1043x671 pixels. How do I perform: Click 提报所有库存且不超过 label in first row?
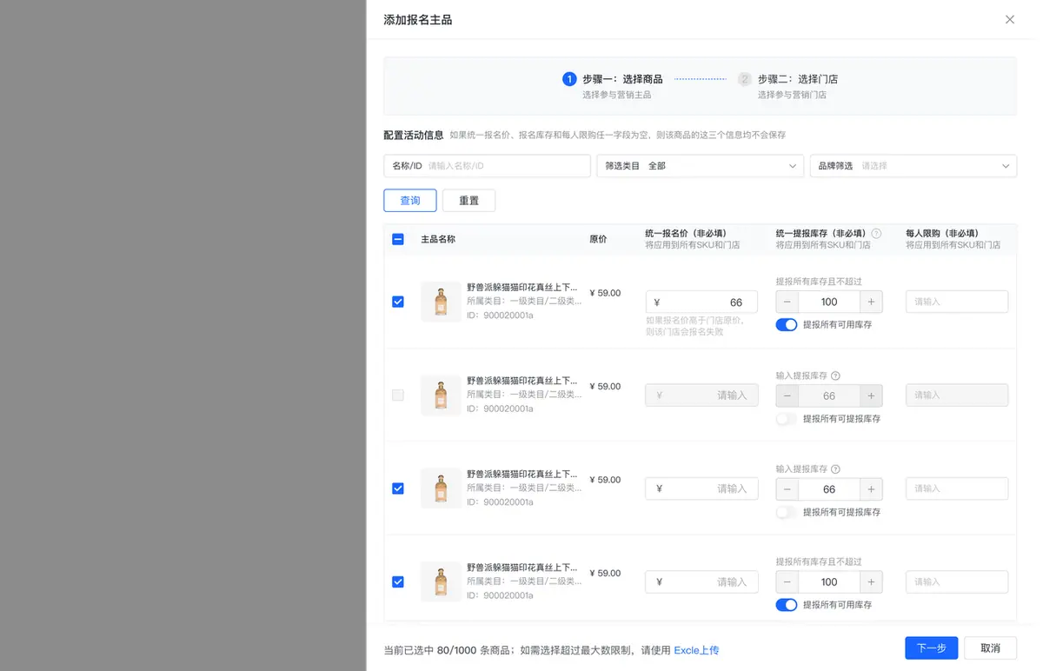tap(819, 282)
